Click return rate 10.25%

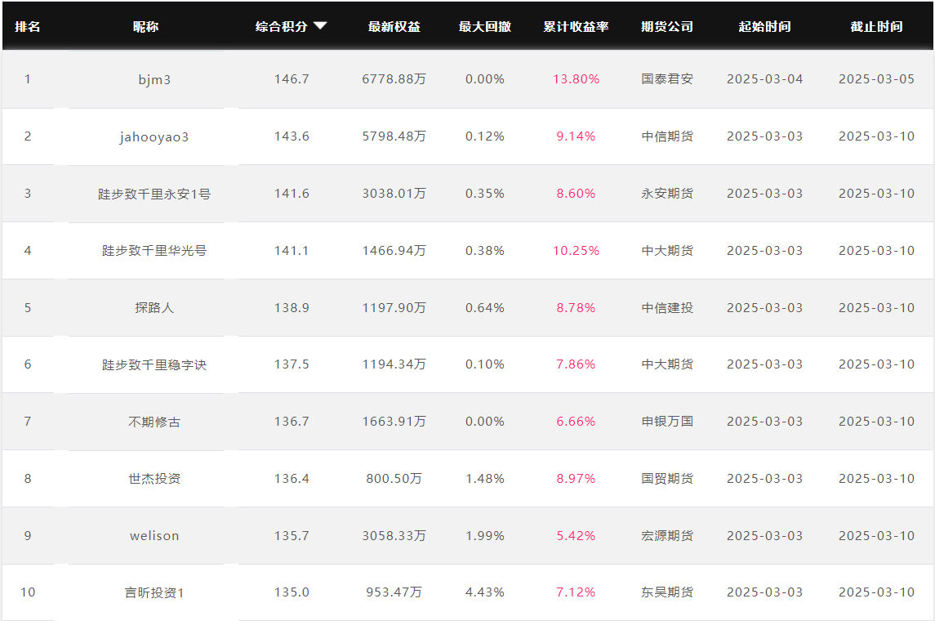point(576,251)
